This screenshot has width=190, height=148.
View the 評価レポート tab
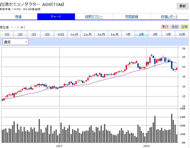click(x=170, y=17)
